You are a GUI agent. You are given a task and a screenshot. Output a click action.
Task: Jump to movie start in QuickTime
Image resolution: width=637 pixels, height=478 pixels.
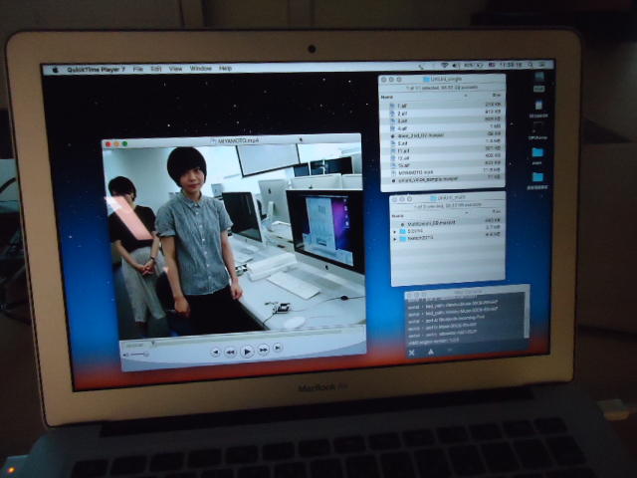click(216, 352)
